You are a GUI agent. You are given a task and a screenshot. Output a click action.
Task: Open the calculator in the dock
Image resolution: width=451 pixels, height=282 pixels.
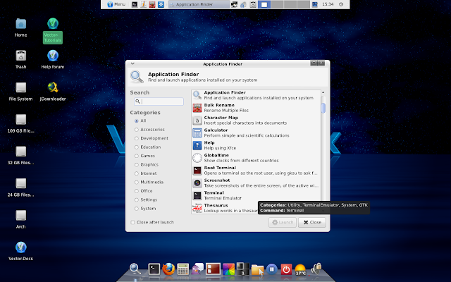pyautogui.click(x=183, y=269)
